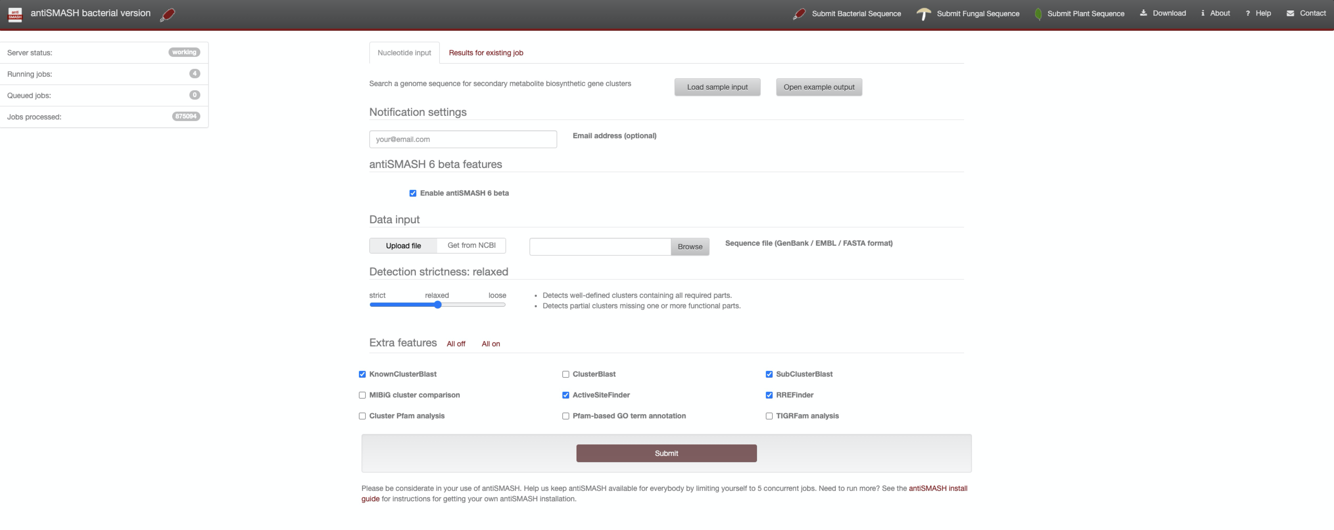Enable the ClusterBlast option
Viewport: 1334px width, 530px height.
coord(566,374)
